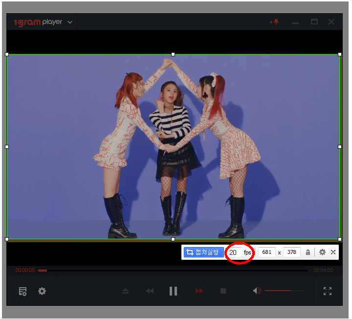Rewind the video
Viewport: 352px width, 319px height.
[x=150, y=291]
